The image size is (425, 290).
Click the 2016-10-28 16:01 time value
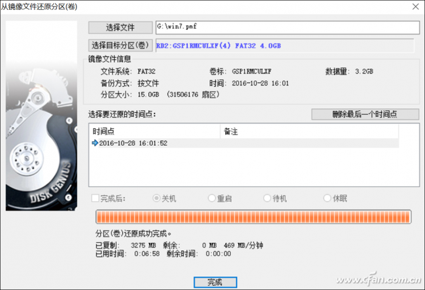[260, 83]
